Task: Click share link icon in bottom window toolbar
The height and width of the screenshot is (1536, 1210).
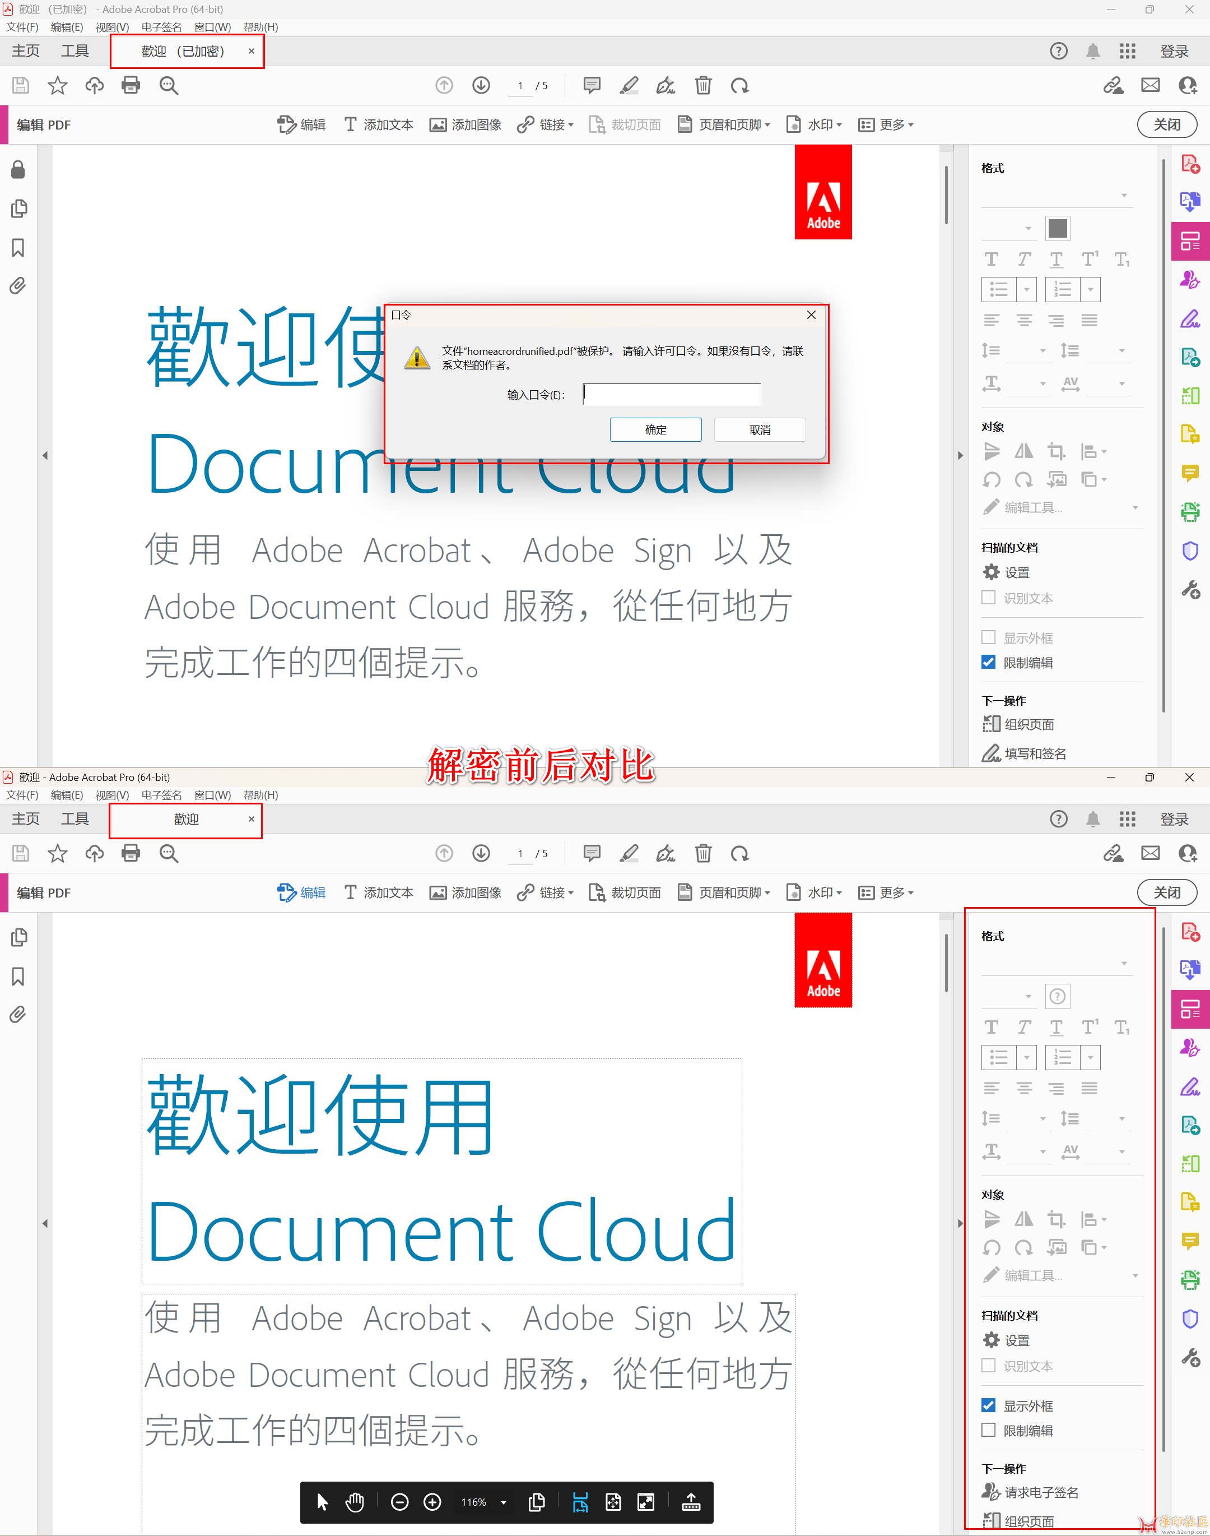Action: [x=1113, y=853]
